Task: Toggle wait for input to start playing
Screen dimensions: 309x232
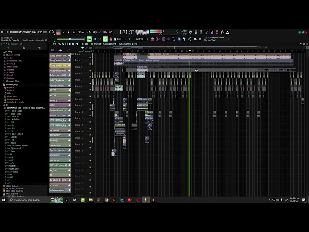Action: [x=95, y=32]
